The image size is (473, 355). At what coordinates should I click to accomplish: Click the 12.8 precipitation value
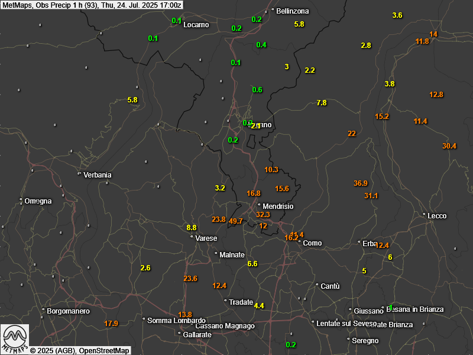point(436,95)
